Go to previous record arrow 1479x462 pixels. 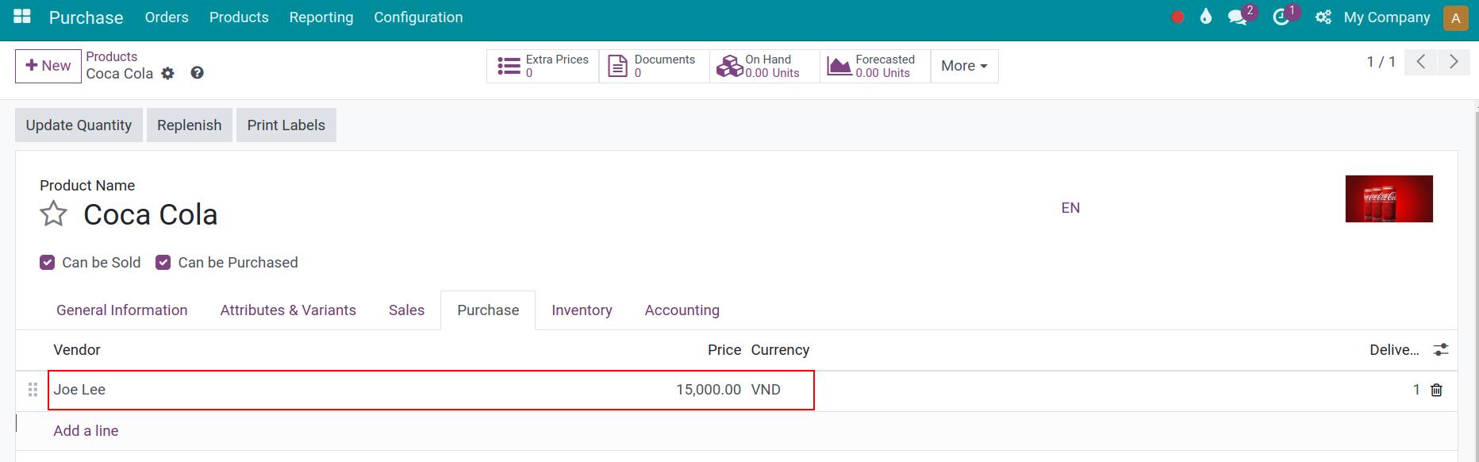[x=1421, y=62]
